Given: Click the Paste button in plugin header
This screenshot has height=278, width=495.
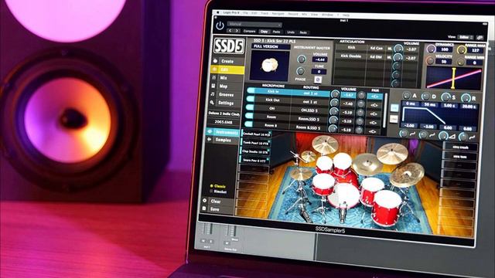Looking at the screenshot, I should tap(276, 32).
